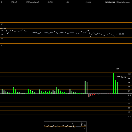Click the '(MMFL23522A) MunafaSutra.com' label

(117, 2)
